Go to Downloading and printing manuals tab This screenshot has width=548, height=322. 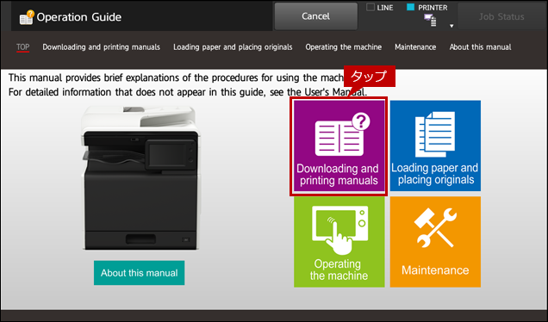pos(102,47)
